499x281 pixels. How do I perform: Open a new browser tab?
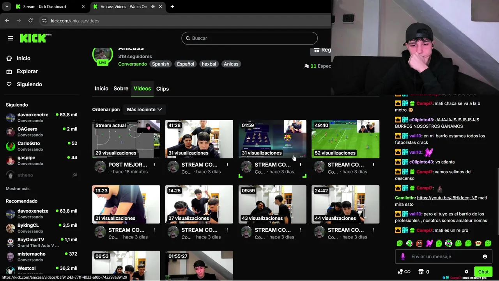[x=172, y=7]
